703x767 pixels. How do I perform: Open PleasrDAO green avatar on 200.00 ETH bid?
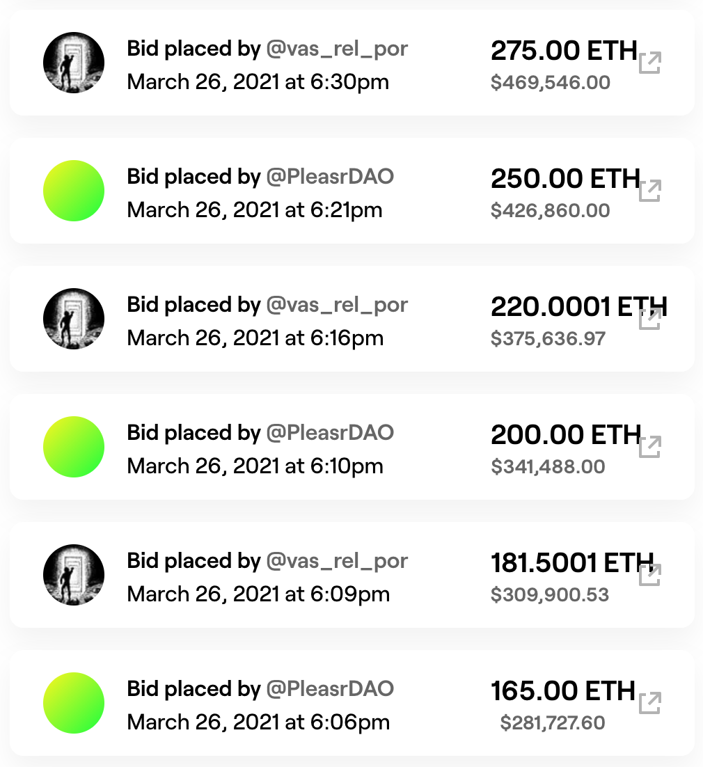(74, 447)
